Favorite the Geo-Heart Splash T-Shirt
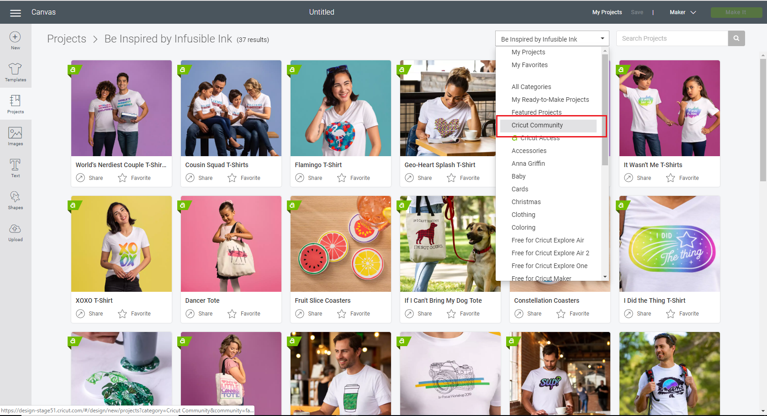 pyautogui.click(x=463, y=178)
